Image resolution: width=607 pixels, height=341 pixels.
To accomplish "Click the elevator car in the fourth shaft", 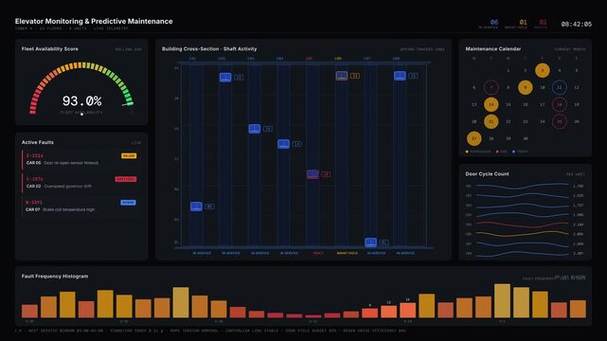I will coord(283,144).
